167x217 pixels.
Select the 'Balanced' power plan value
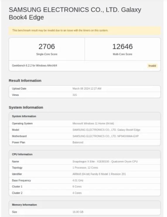coord(78,142)
